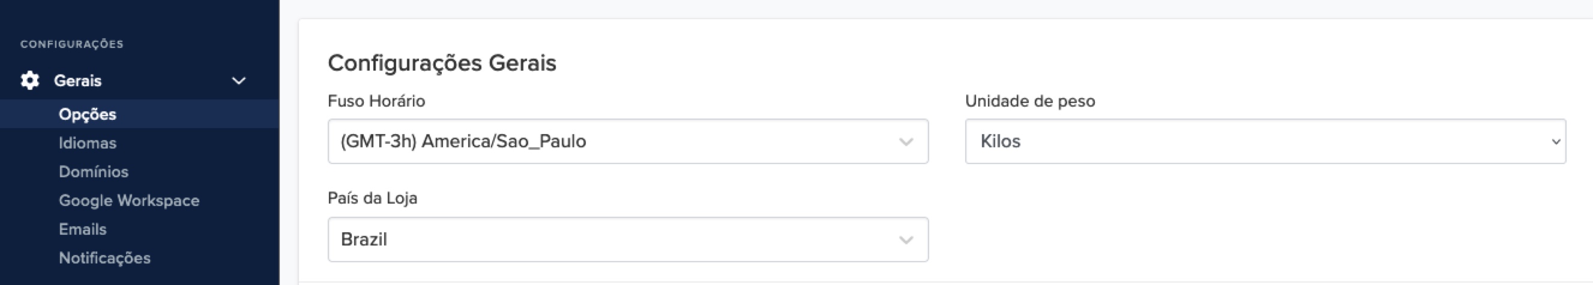Open the Emails settings page
This screenshot has height=285, width=1593.
(82, 229)
